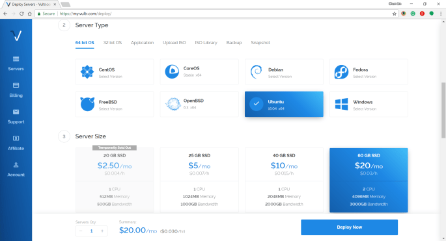Click the Ubuntu checkmark icon
The height and width of the screenshot is (241, 446).
coord(257,104)
